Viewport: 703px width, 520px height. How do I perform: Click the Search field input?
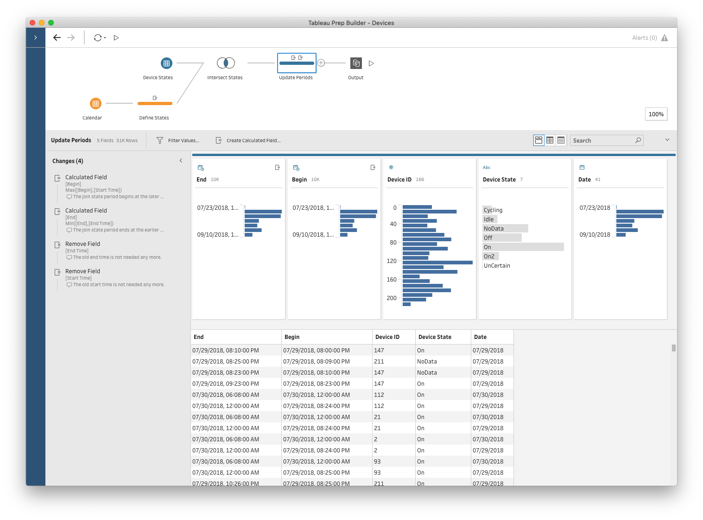602,140
